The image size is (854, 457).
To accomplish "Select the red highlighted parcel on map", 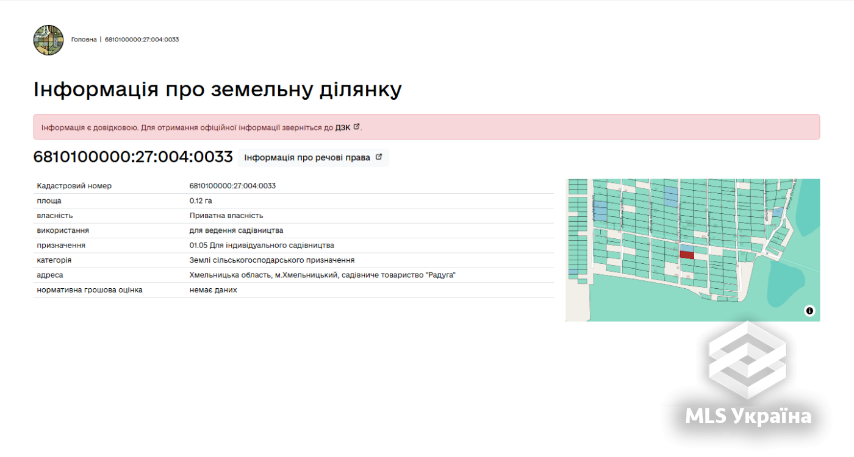I will tap(687, 255).
